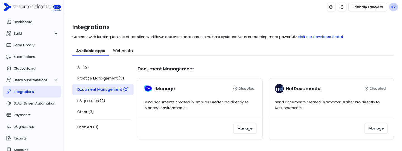Open Dashboard from the sidebar

pos(23,22)
